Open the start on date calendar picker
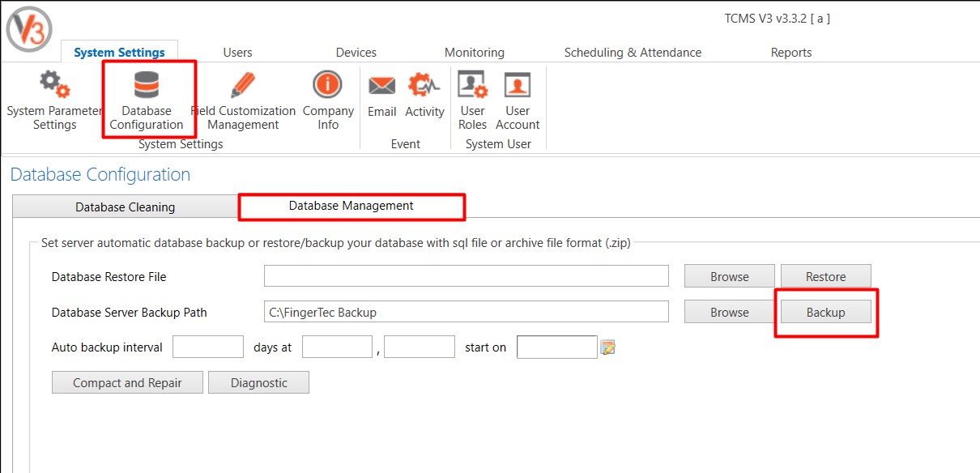The image size is (980, 473). click(x=608, y=347)
